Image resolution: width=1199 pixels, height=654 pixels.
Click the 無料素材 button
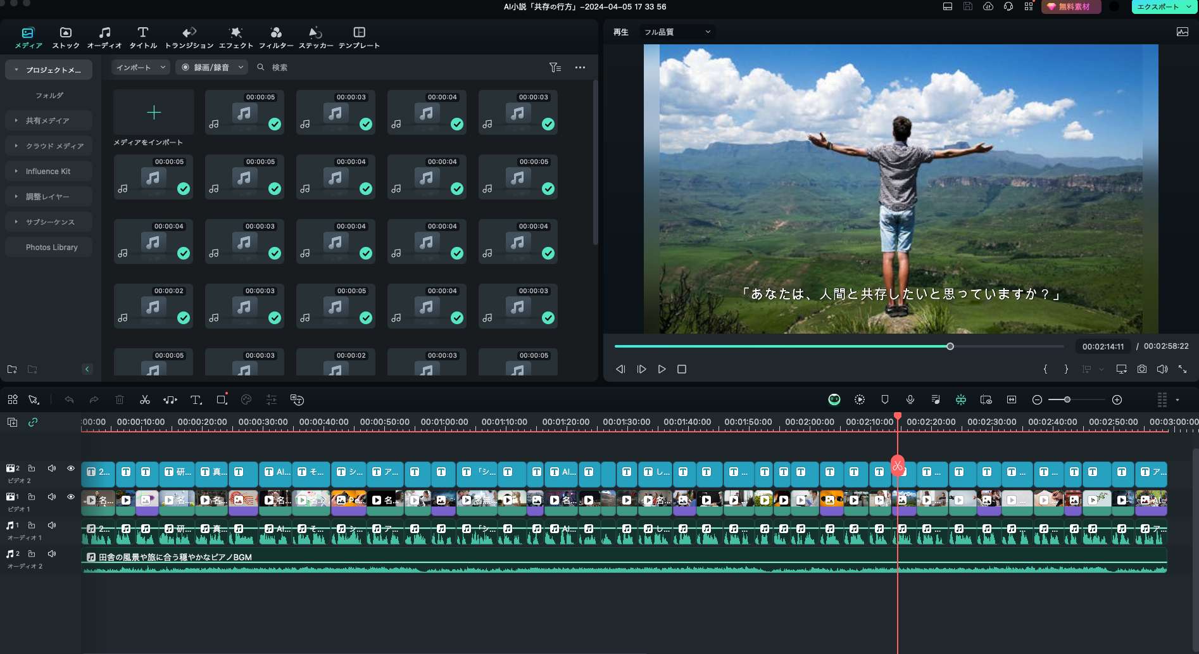tap(1071, 6)
